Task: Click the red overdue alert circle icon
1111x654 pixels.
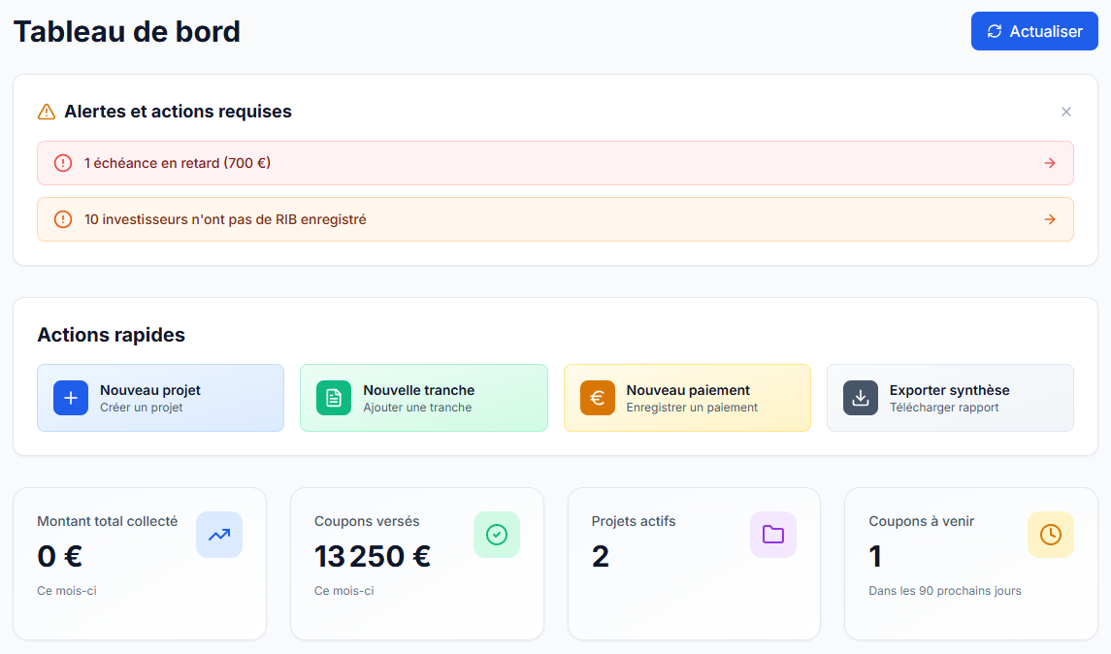Action: coord(63,163)
